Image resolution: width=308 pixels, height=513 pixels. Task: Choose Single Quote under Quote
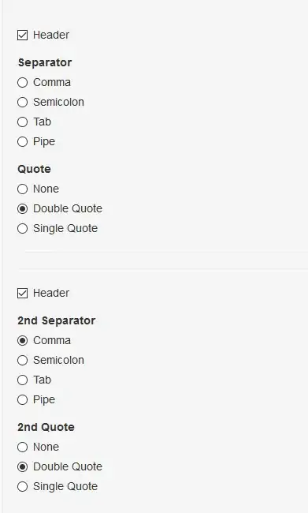pyautogui.click(x=22, y=228)
